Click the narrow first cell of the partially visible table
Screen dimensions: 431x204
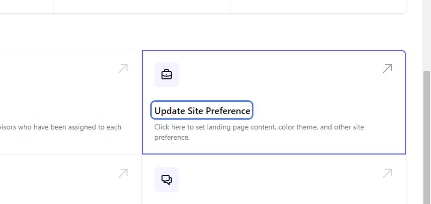pos(27,6)
